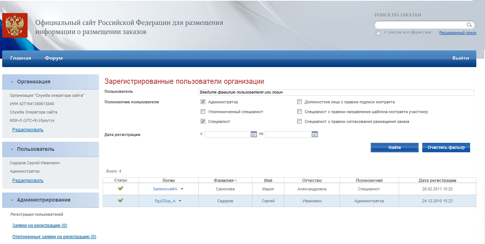Go to Главная in the navigation bar
This screenshot has width=485, height=244.
pyautogui.click(x=21, y=58)
